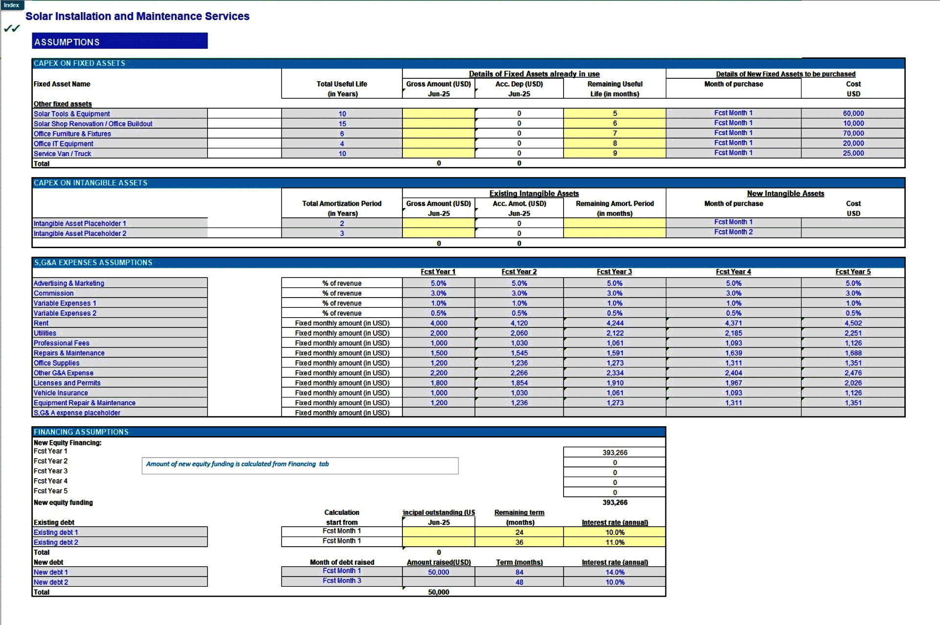
Task: Click Advertising Fcst Year 1 value 5.0%
Action: [439, 283]
